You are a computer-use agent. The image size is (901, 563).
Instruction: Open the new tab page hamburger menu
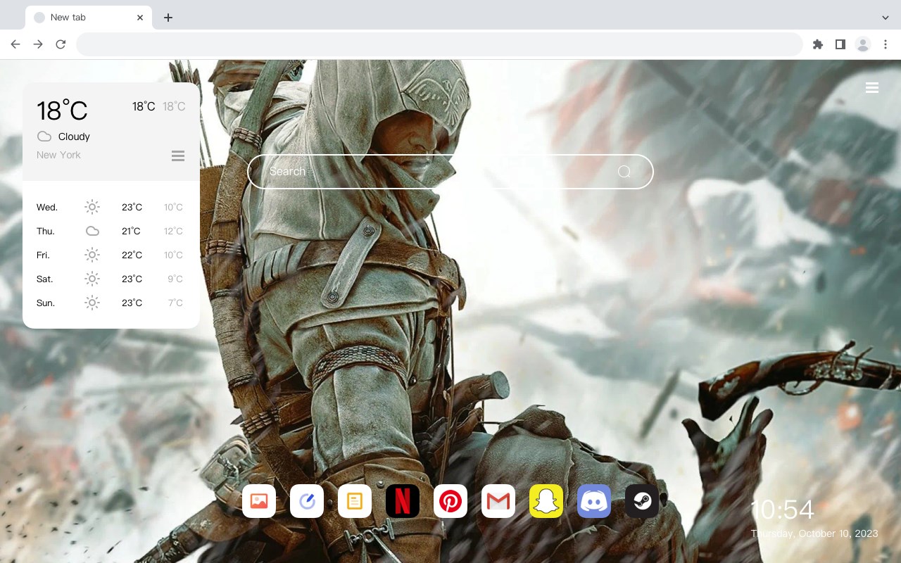872,88
